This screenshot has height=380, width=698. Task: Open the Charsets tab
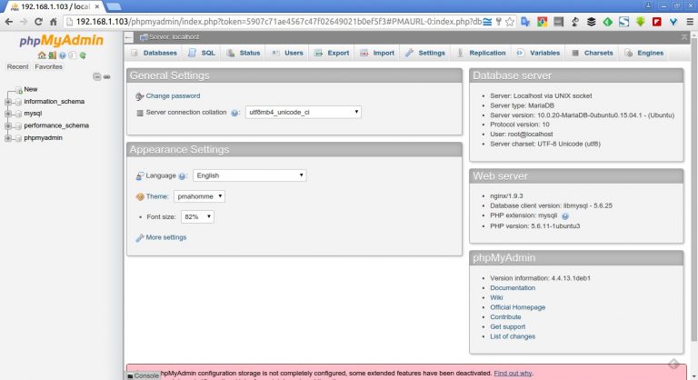click(x=593, y=53)
